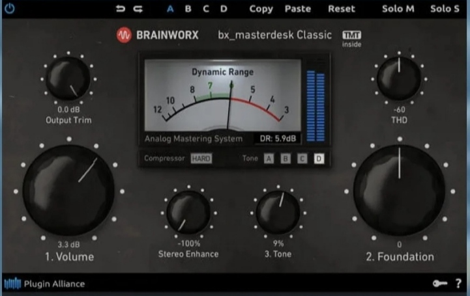Click the undo arrow icon

(121, 8)
